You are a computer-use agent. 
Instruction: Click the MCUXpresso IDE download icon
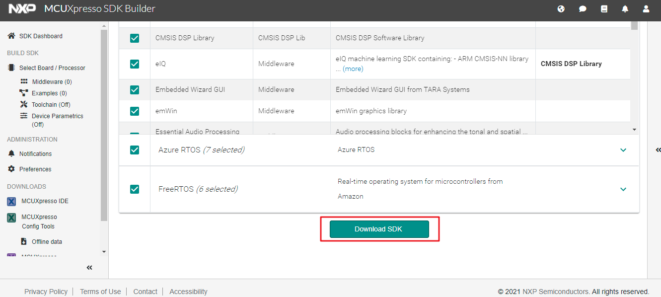(11, 201)
